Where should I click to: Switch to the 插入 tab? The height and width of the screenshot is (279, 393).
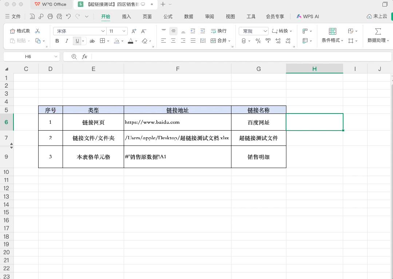(126, 16)
